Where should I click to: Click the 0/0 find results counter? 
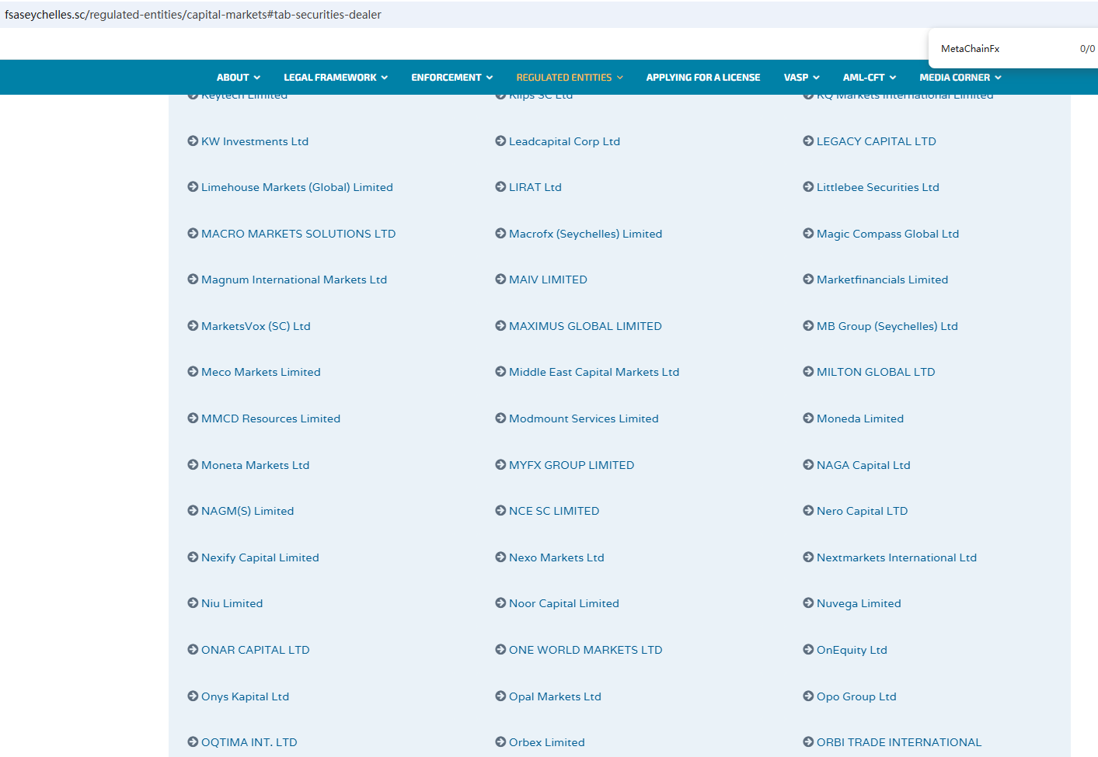point(1087,49)
